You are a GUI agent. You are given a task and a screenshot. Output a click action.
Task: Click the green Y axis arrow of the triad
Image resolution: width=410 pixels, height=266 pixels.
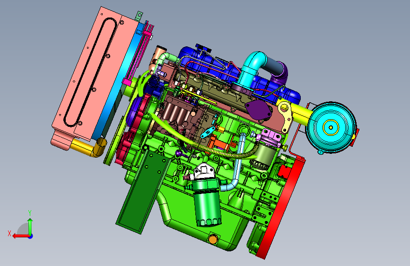tap(30, 226)
